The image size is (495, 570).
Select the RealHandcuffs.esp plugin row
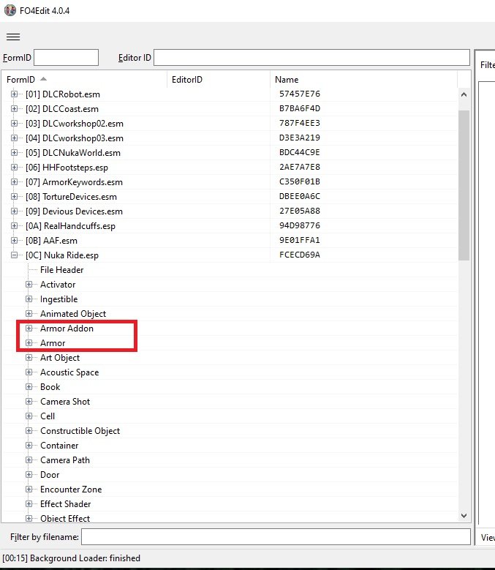coord(70,226)
